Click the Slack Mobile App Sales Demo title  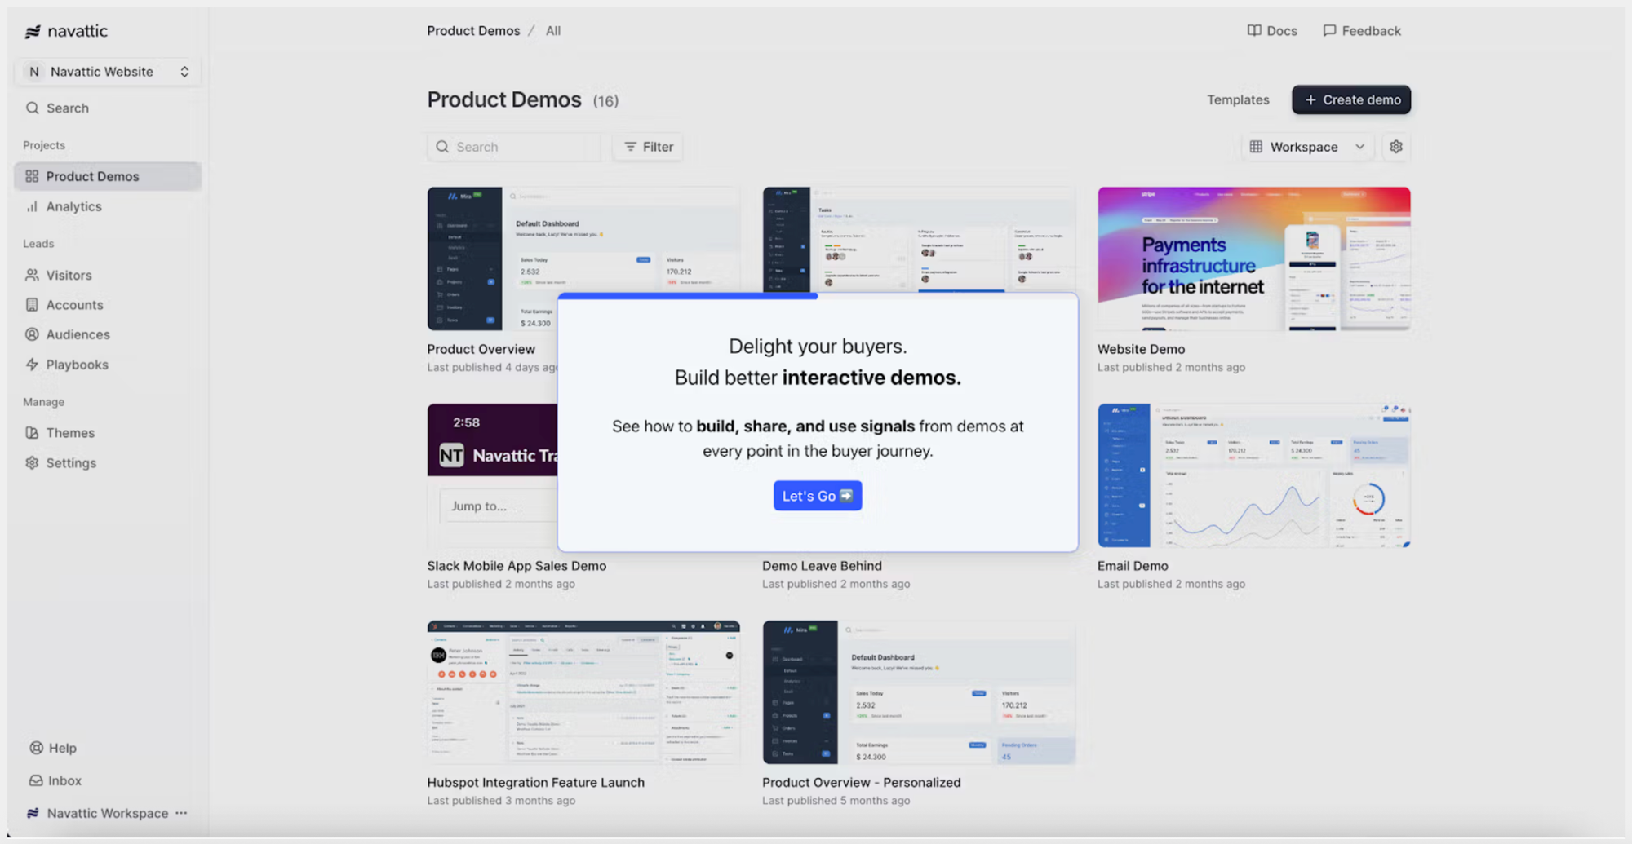517,566
